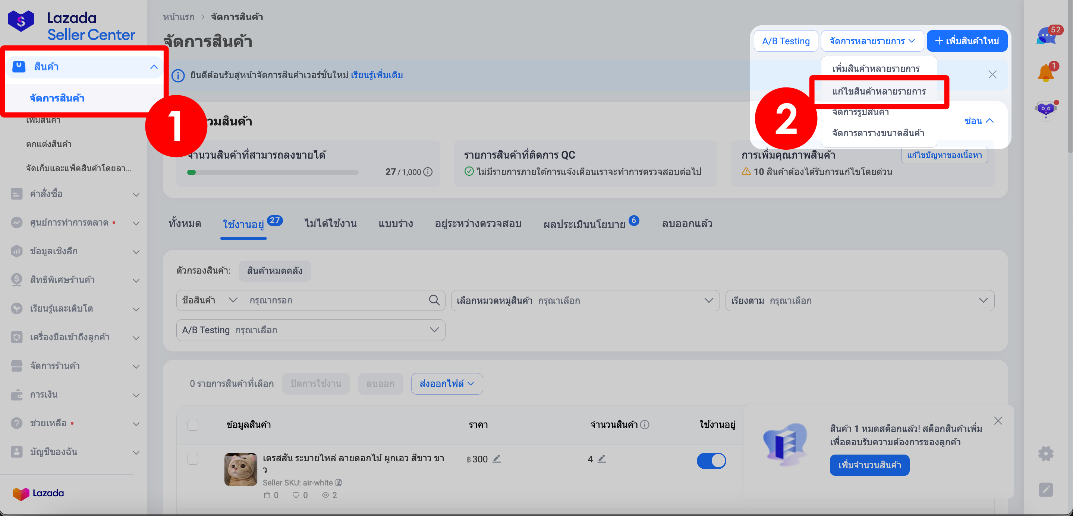The image size is (1073, 516).
Task: Copy Seller SKU air-white icon
Action: (x=339, y=483)
